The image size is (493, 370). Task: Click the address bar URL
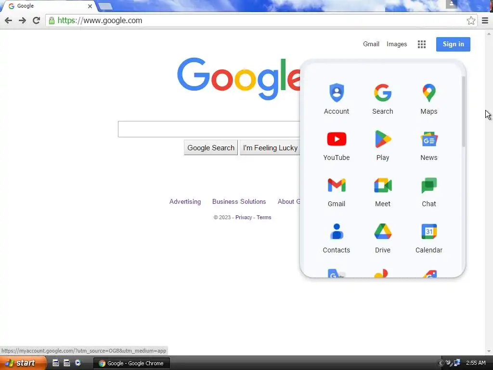pos(100,20)
